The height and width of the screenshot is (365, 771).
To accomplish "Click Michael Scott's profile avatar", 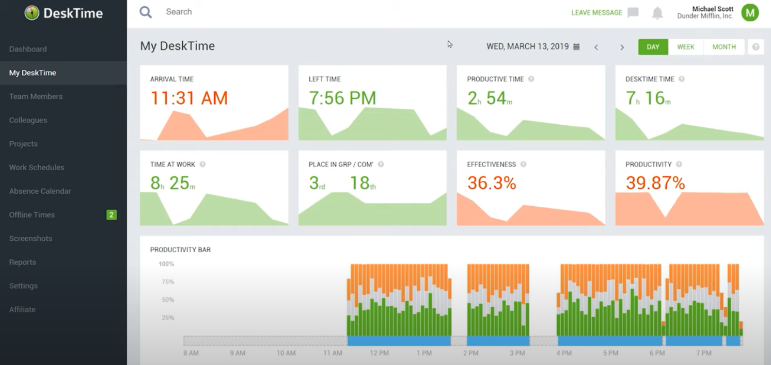I will click(x=750, y=12).
